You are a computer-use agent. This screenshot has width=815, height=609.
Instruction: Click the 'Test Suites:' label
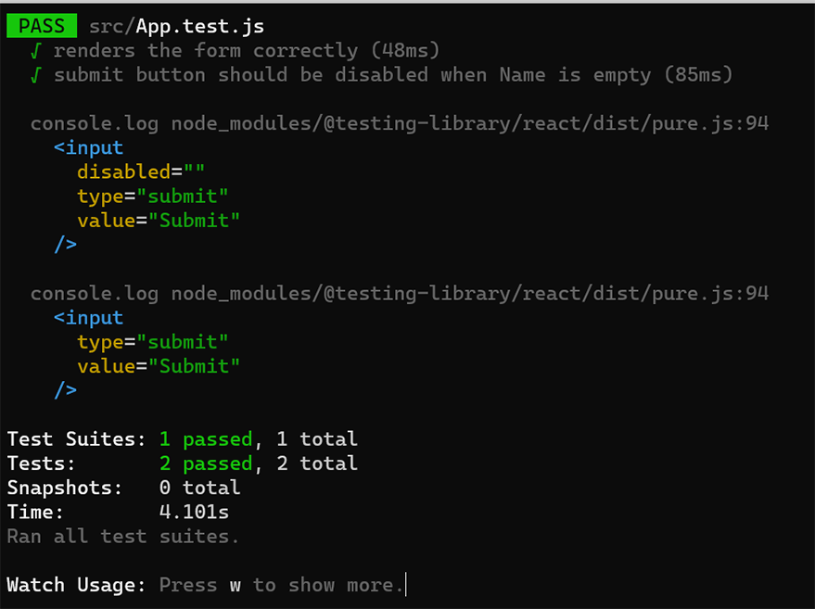(x=76, y=439)
